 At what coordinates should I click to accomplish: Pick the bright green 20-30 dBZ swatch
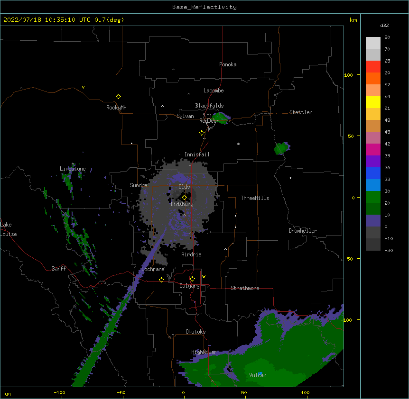(373, 197)
